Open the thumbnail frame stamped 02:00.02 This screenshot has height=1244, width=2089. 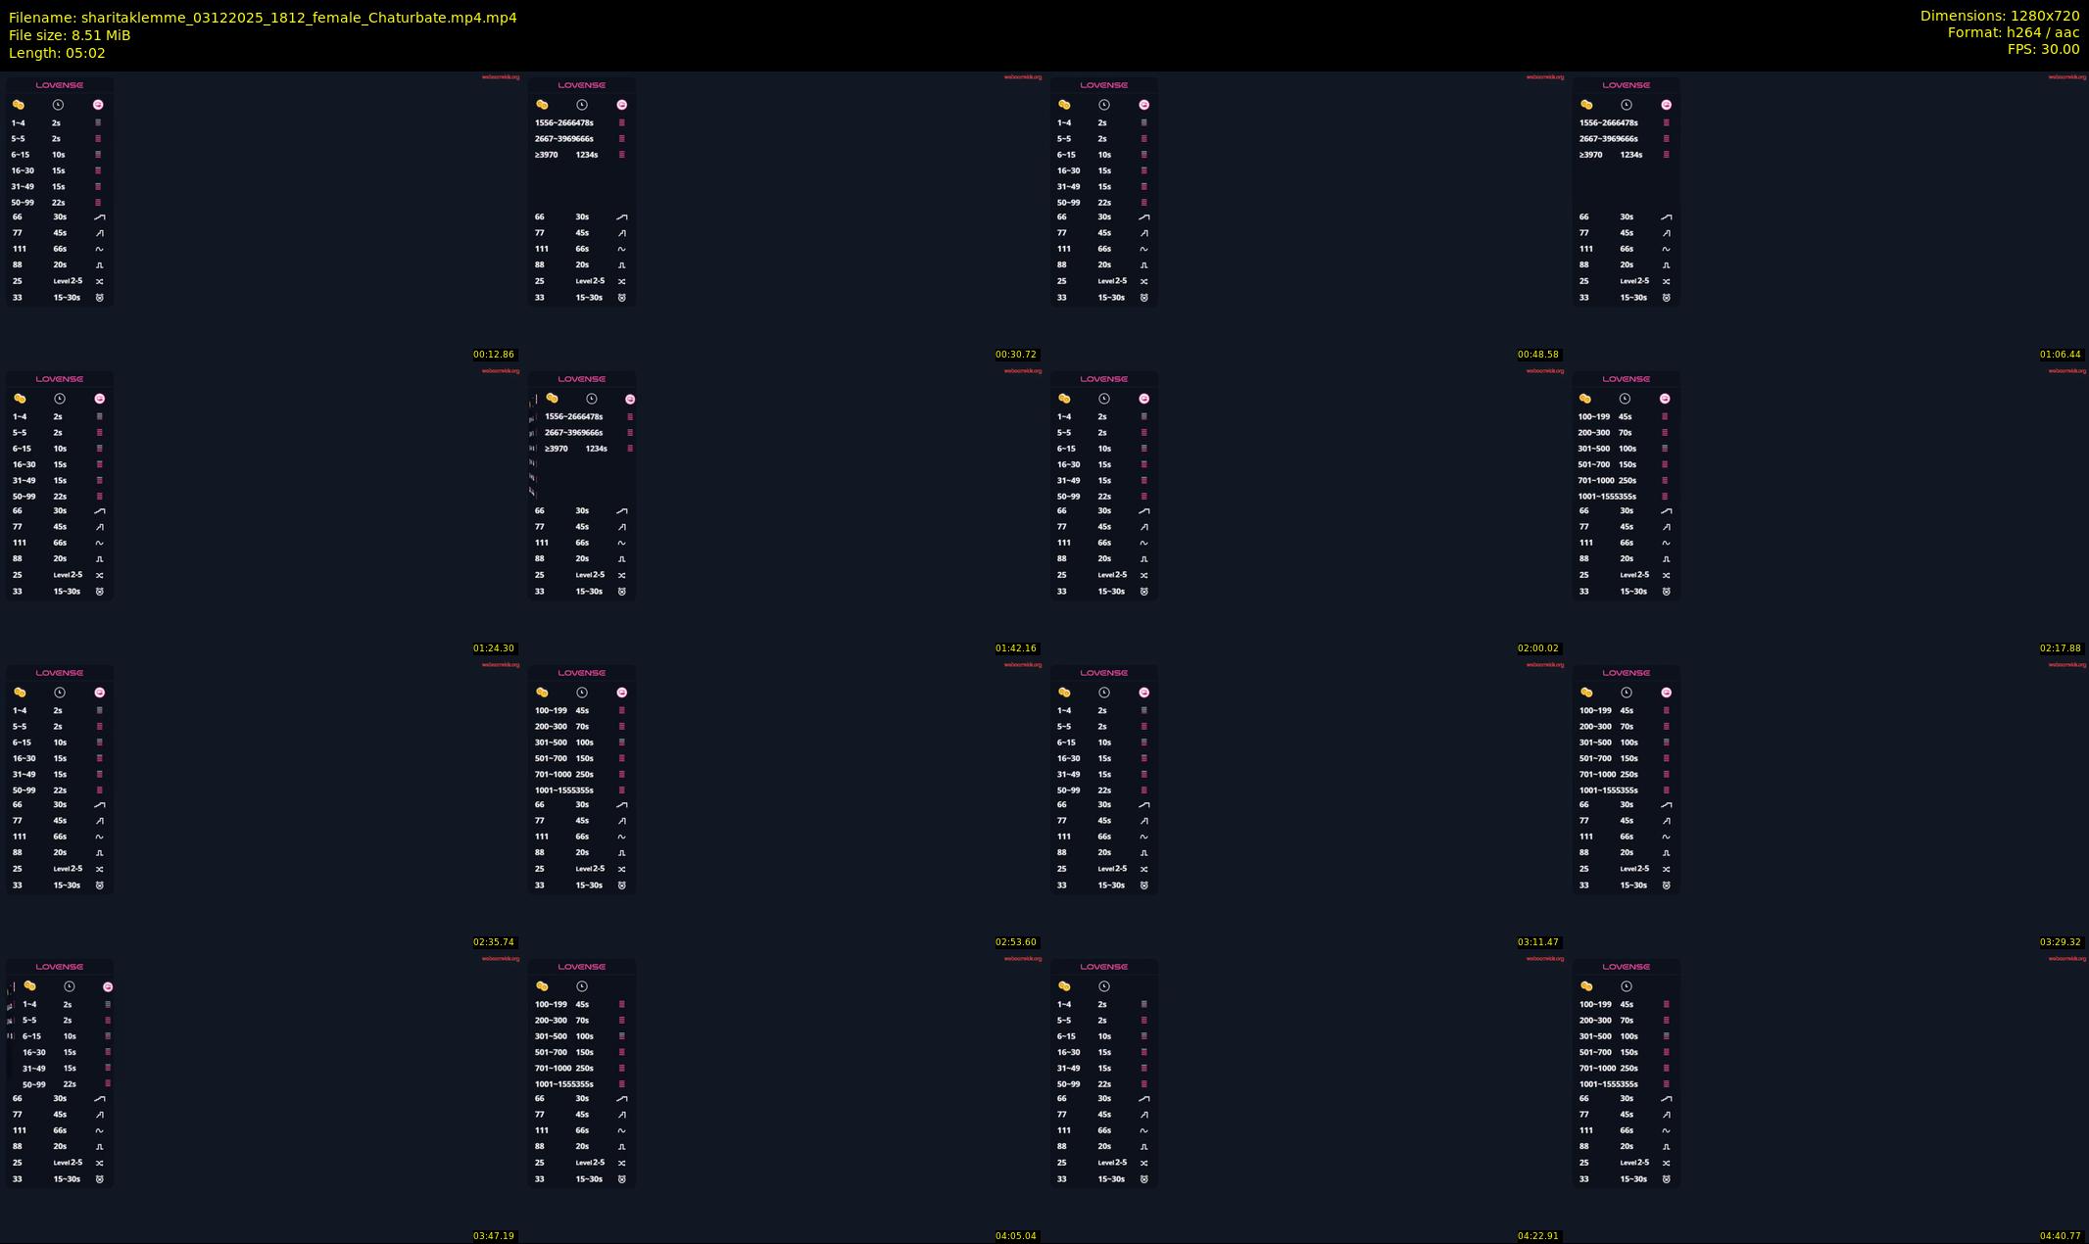click(1305, 510)
